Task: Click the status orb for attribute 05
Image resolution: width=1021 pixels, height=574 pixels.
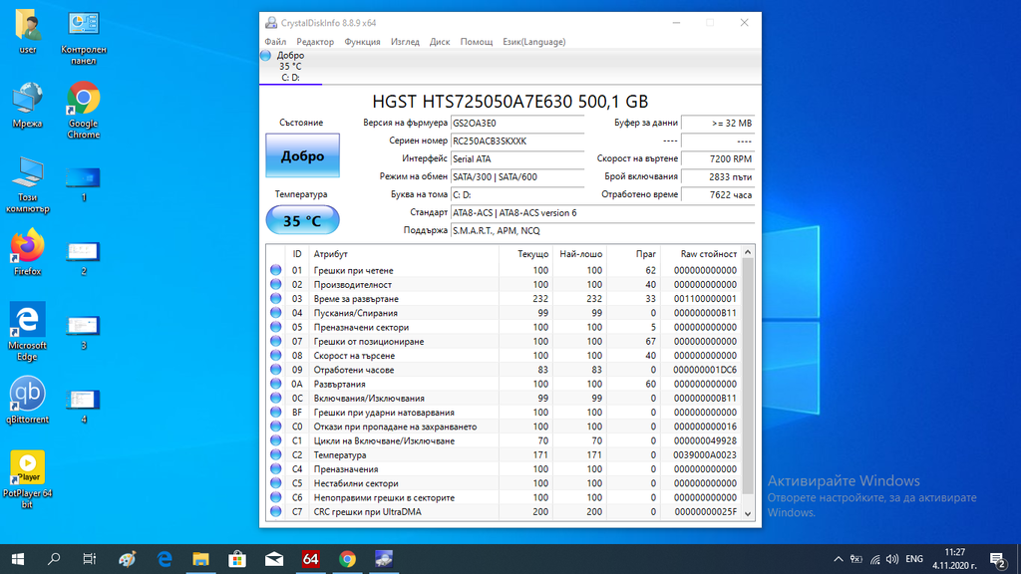Action: coord(276,327)
